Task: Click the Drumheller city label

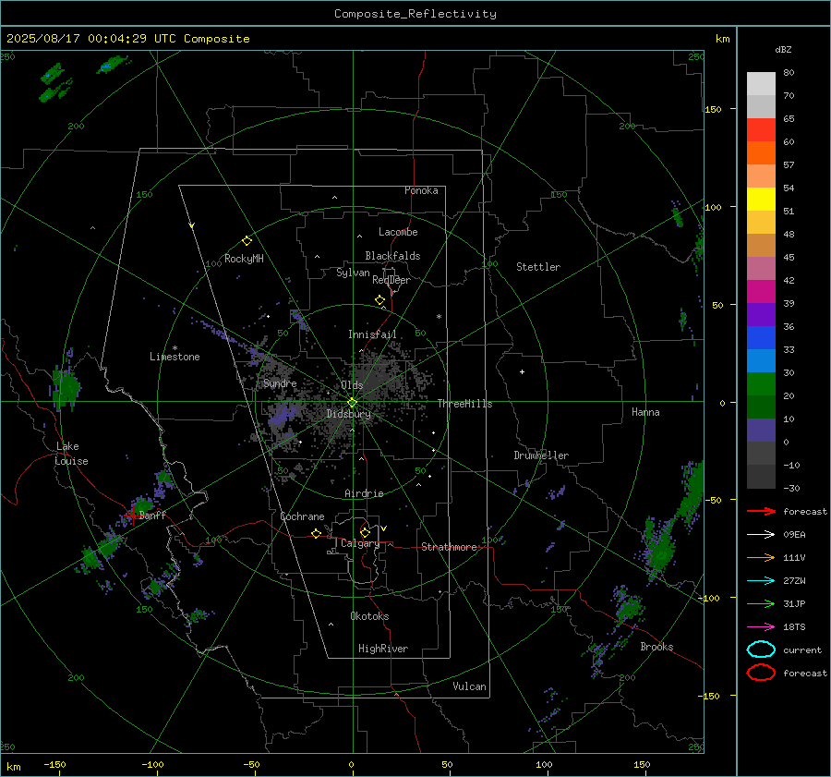Action: pyautogui.click(x=541, y=455)
